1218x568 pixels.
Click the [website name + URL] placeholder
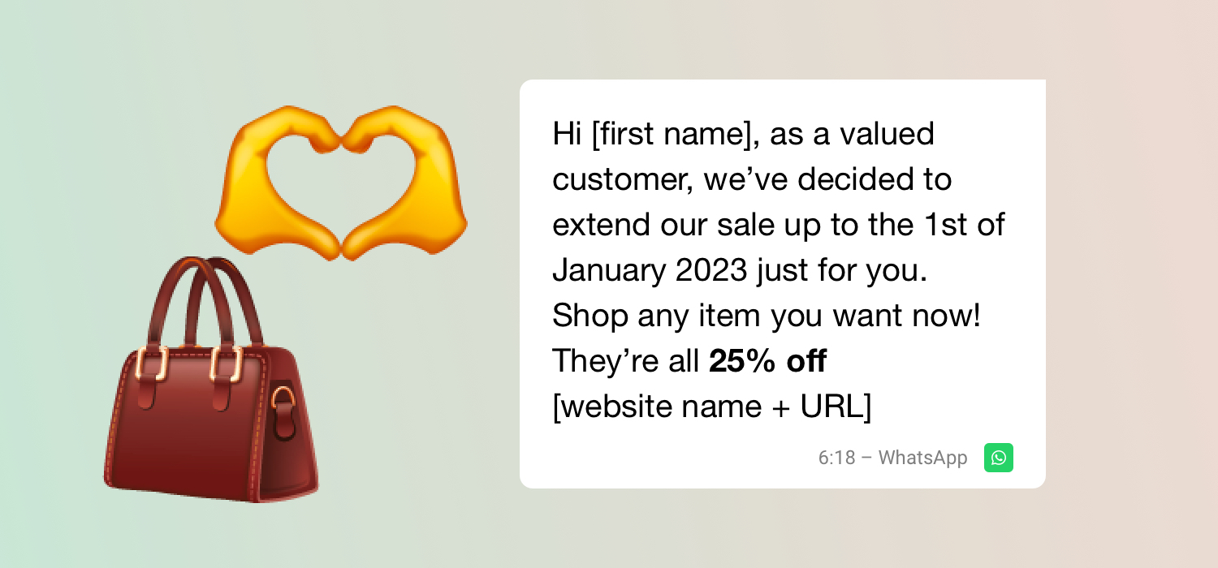[x=712, y=407]
